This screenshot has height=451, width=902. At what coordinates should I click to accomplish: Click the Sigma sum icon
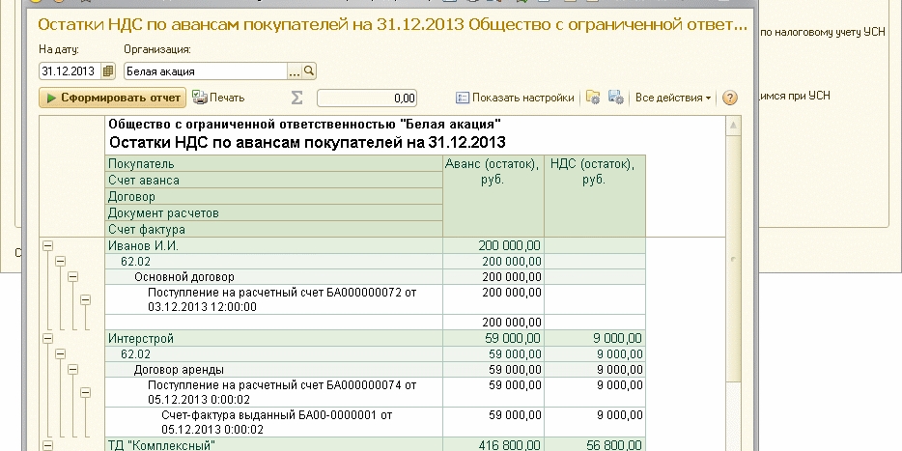pyautogui.click(x=297, y=98)
